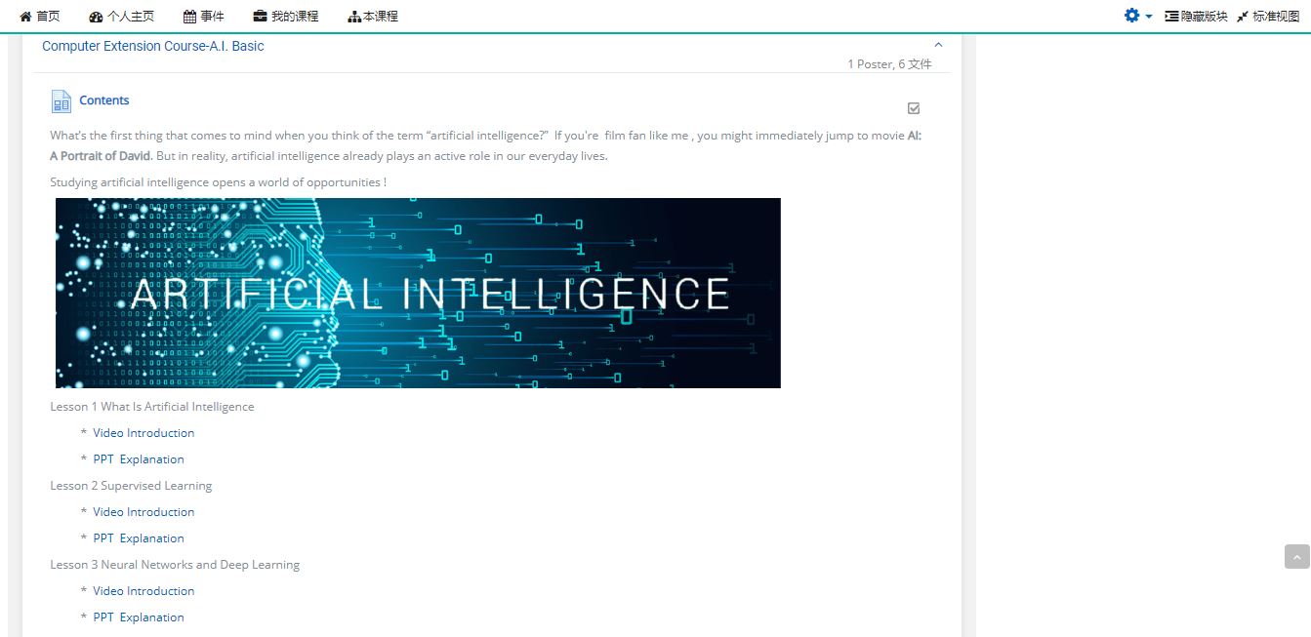Click 隐藏版块 to hide blocks
1311x637 pixels.
click(x=1196, y=17)
